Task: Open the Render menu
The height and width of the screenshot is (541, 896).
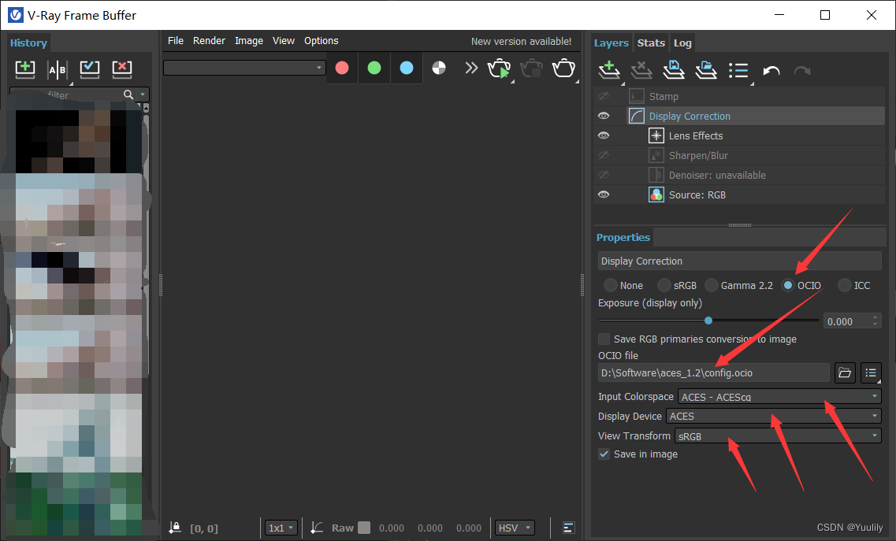Action: pyautogui.click(x=209, y=41)
